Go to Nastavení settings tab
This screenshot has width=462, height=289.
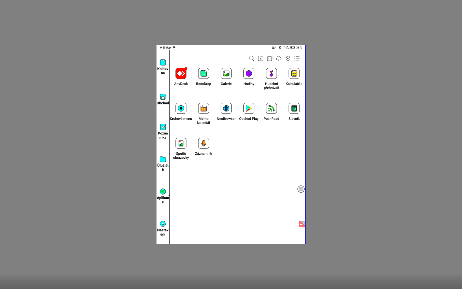163,228
